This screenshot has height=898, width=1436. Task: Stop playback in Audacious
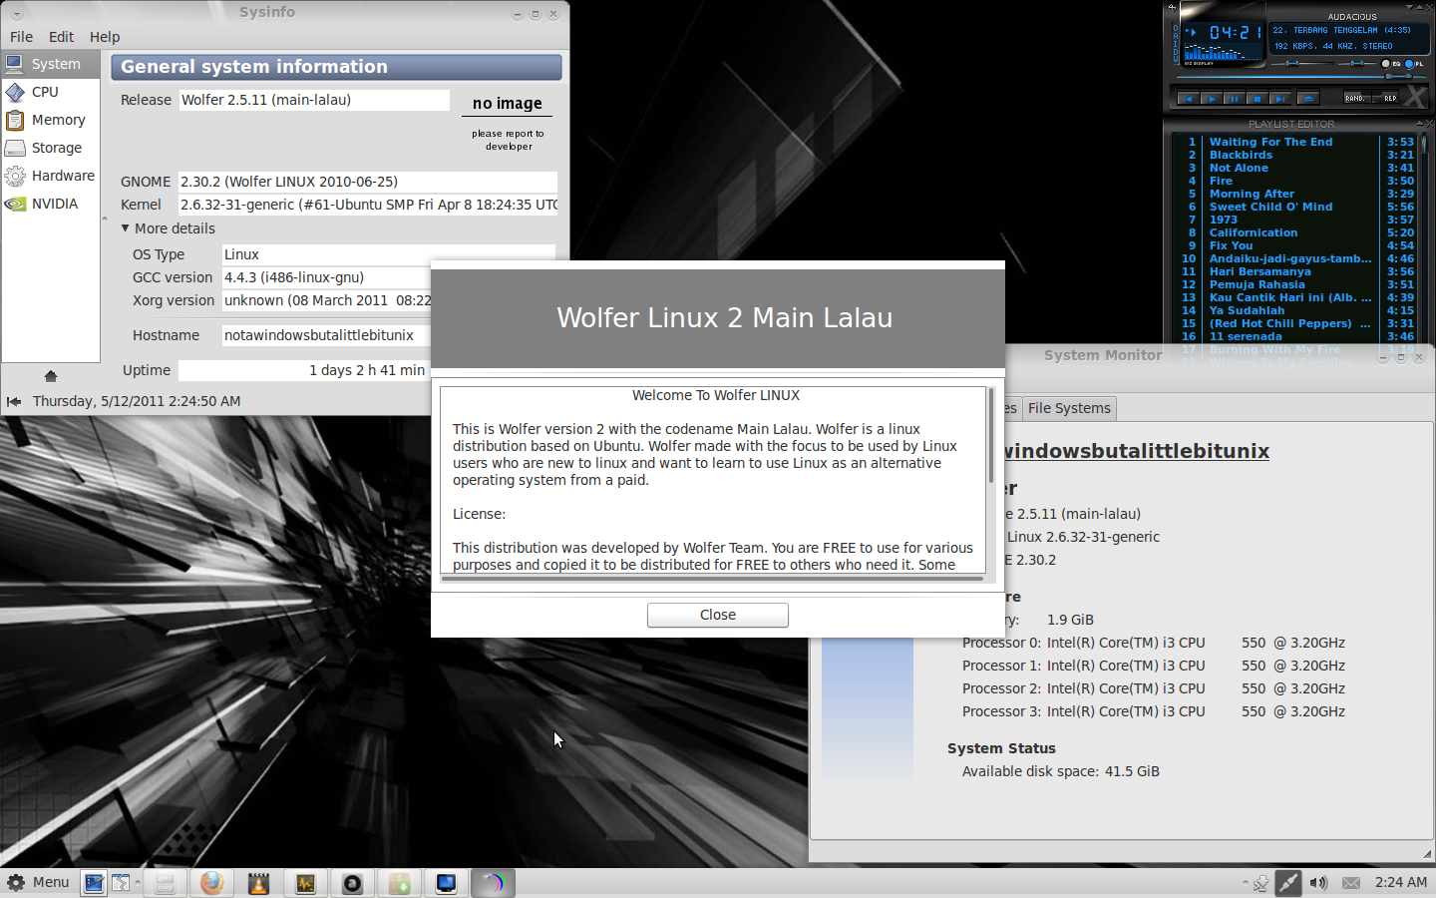[x=1257, y=98]
